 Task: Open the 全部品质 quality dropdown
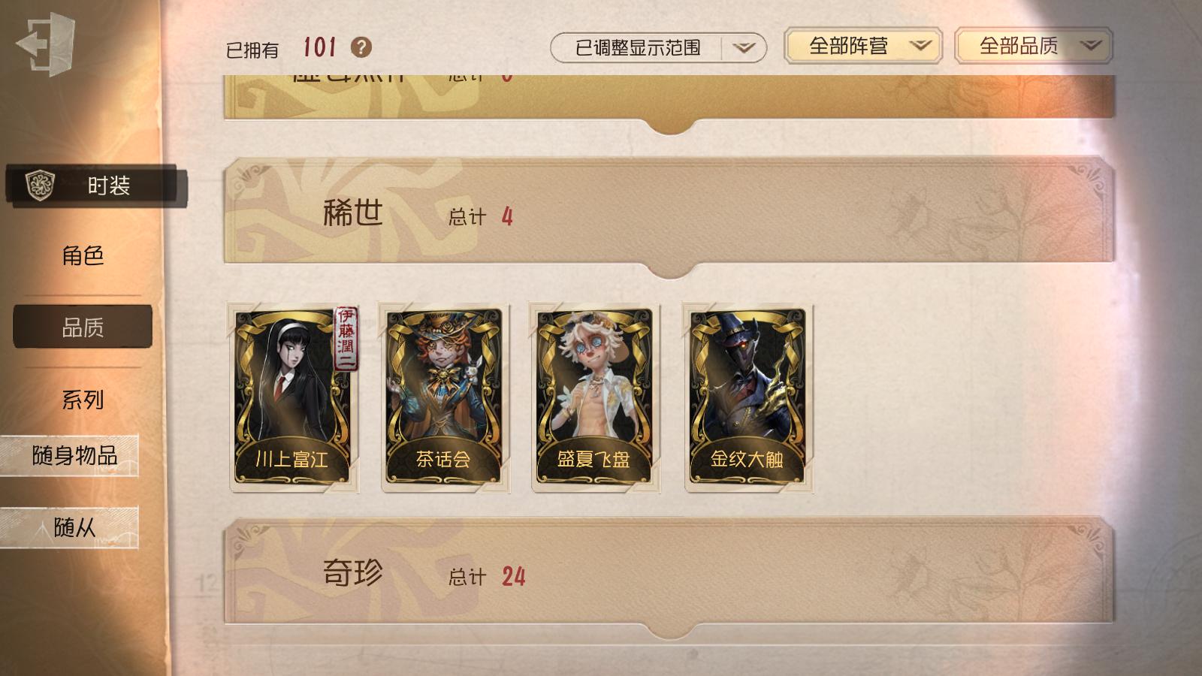pyautogui.click(x=1034, y=46)
